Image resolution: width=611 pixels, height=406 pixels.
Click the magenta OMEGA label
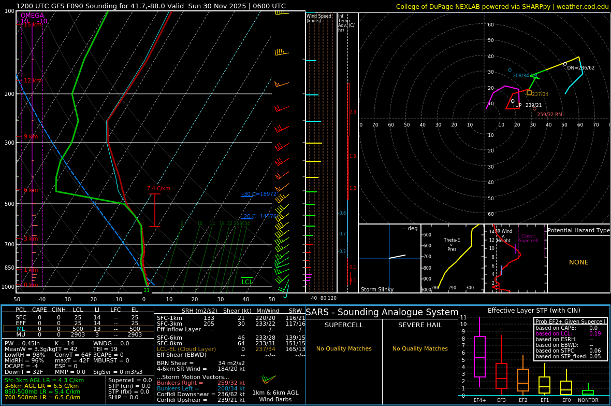pos(32,16)
